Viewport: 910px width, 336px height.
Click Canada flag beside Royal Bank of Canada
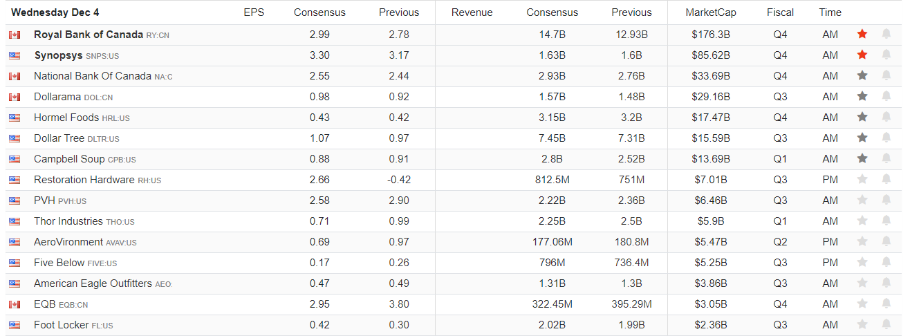[x=15, y=35]
